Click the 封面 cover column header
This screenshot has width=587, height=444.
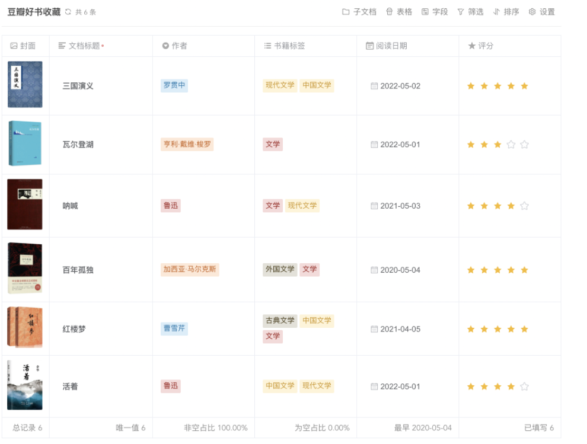[x=23, y=46]
